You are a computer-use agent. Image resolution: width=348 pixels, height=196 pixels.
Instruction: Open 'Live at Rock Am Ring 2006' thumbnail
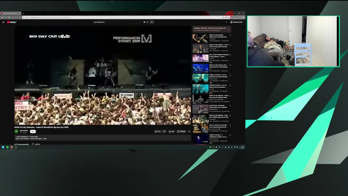coord(200,48)
